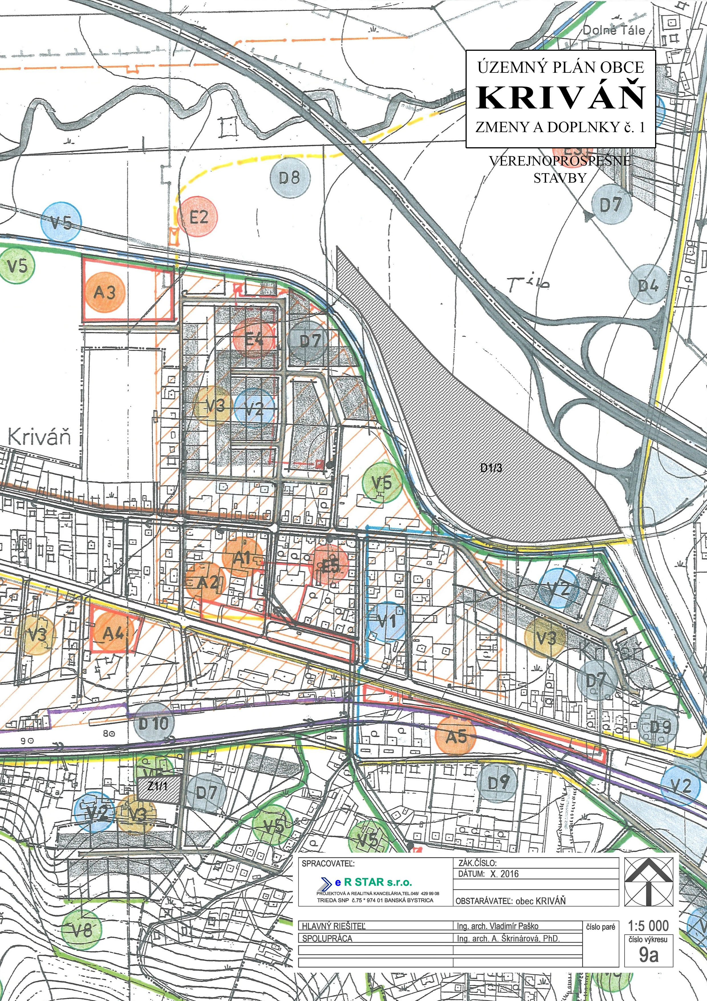Click the KRIVÁŇ title heading

(x=561, y=98)
